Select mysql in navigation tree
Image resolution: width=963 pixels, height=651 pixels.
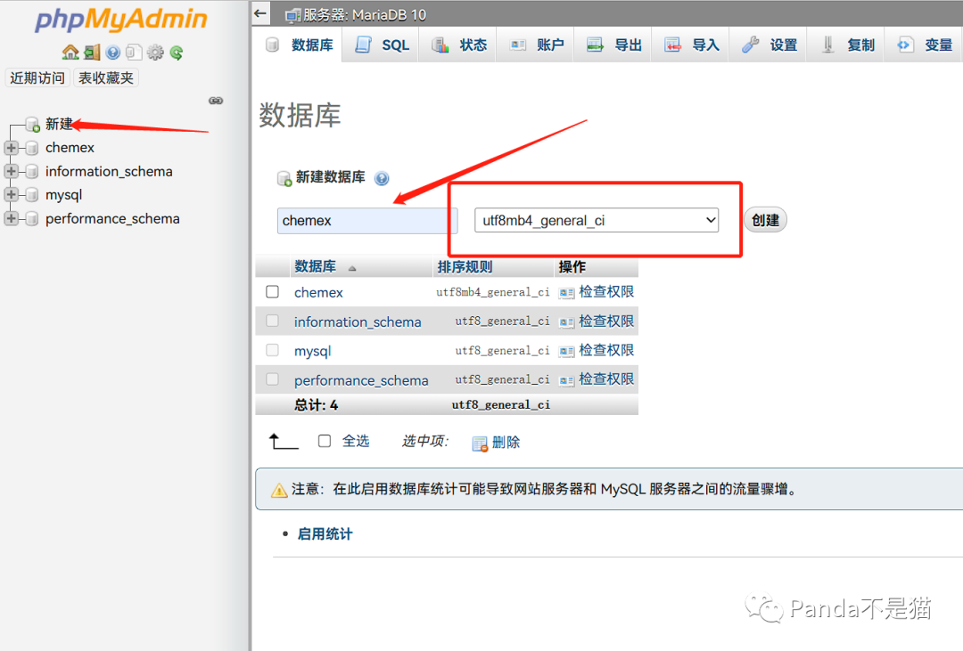[x=64, y=195]
